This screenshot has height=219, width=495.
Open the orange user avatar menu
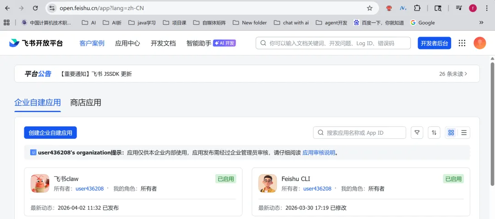479,43
